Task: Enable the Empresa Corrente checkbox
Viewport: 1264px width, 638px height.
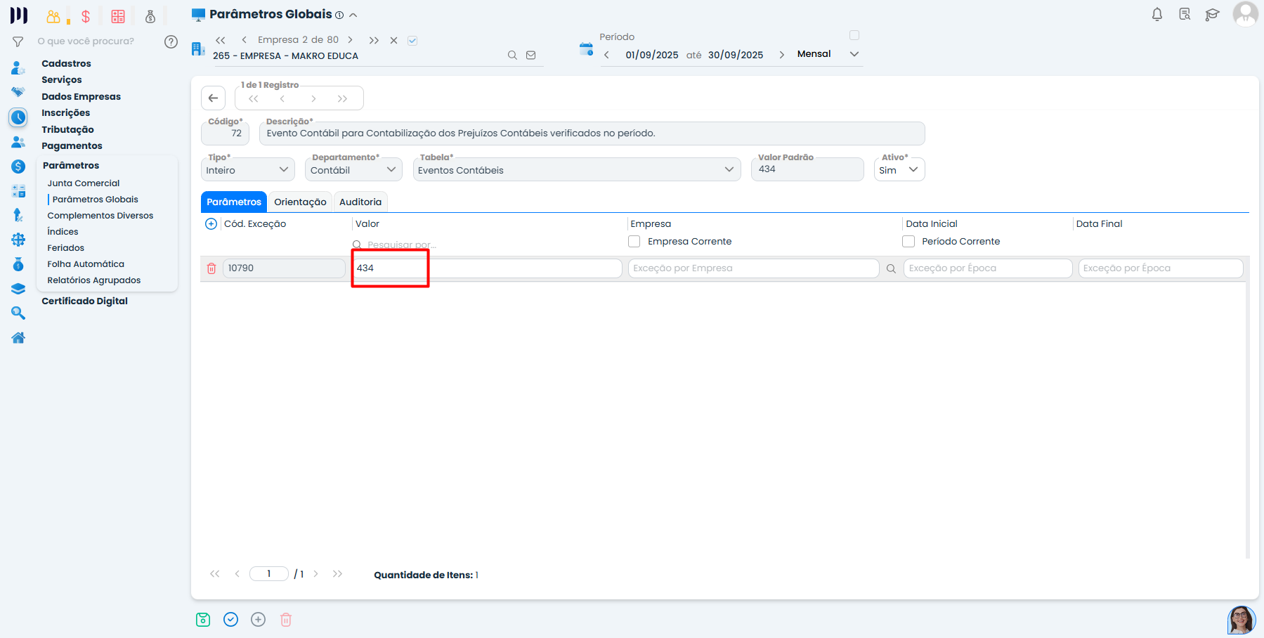Action: click(x=634, y=241)
